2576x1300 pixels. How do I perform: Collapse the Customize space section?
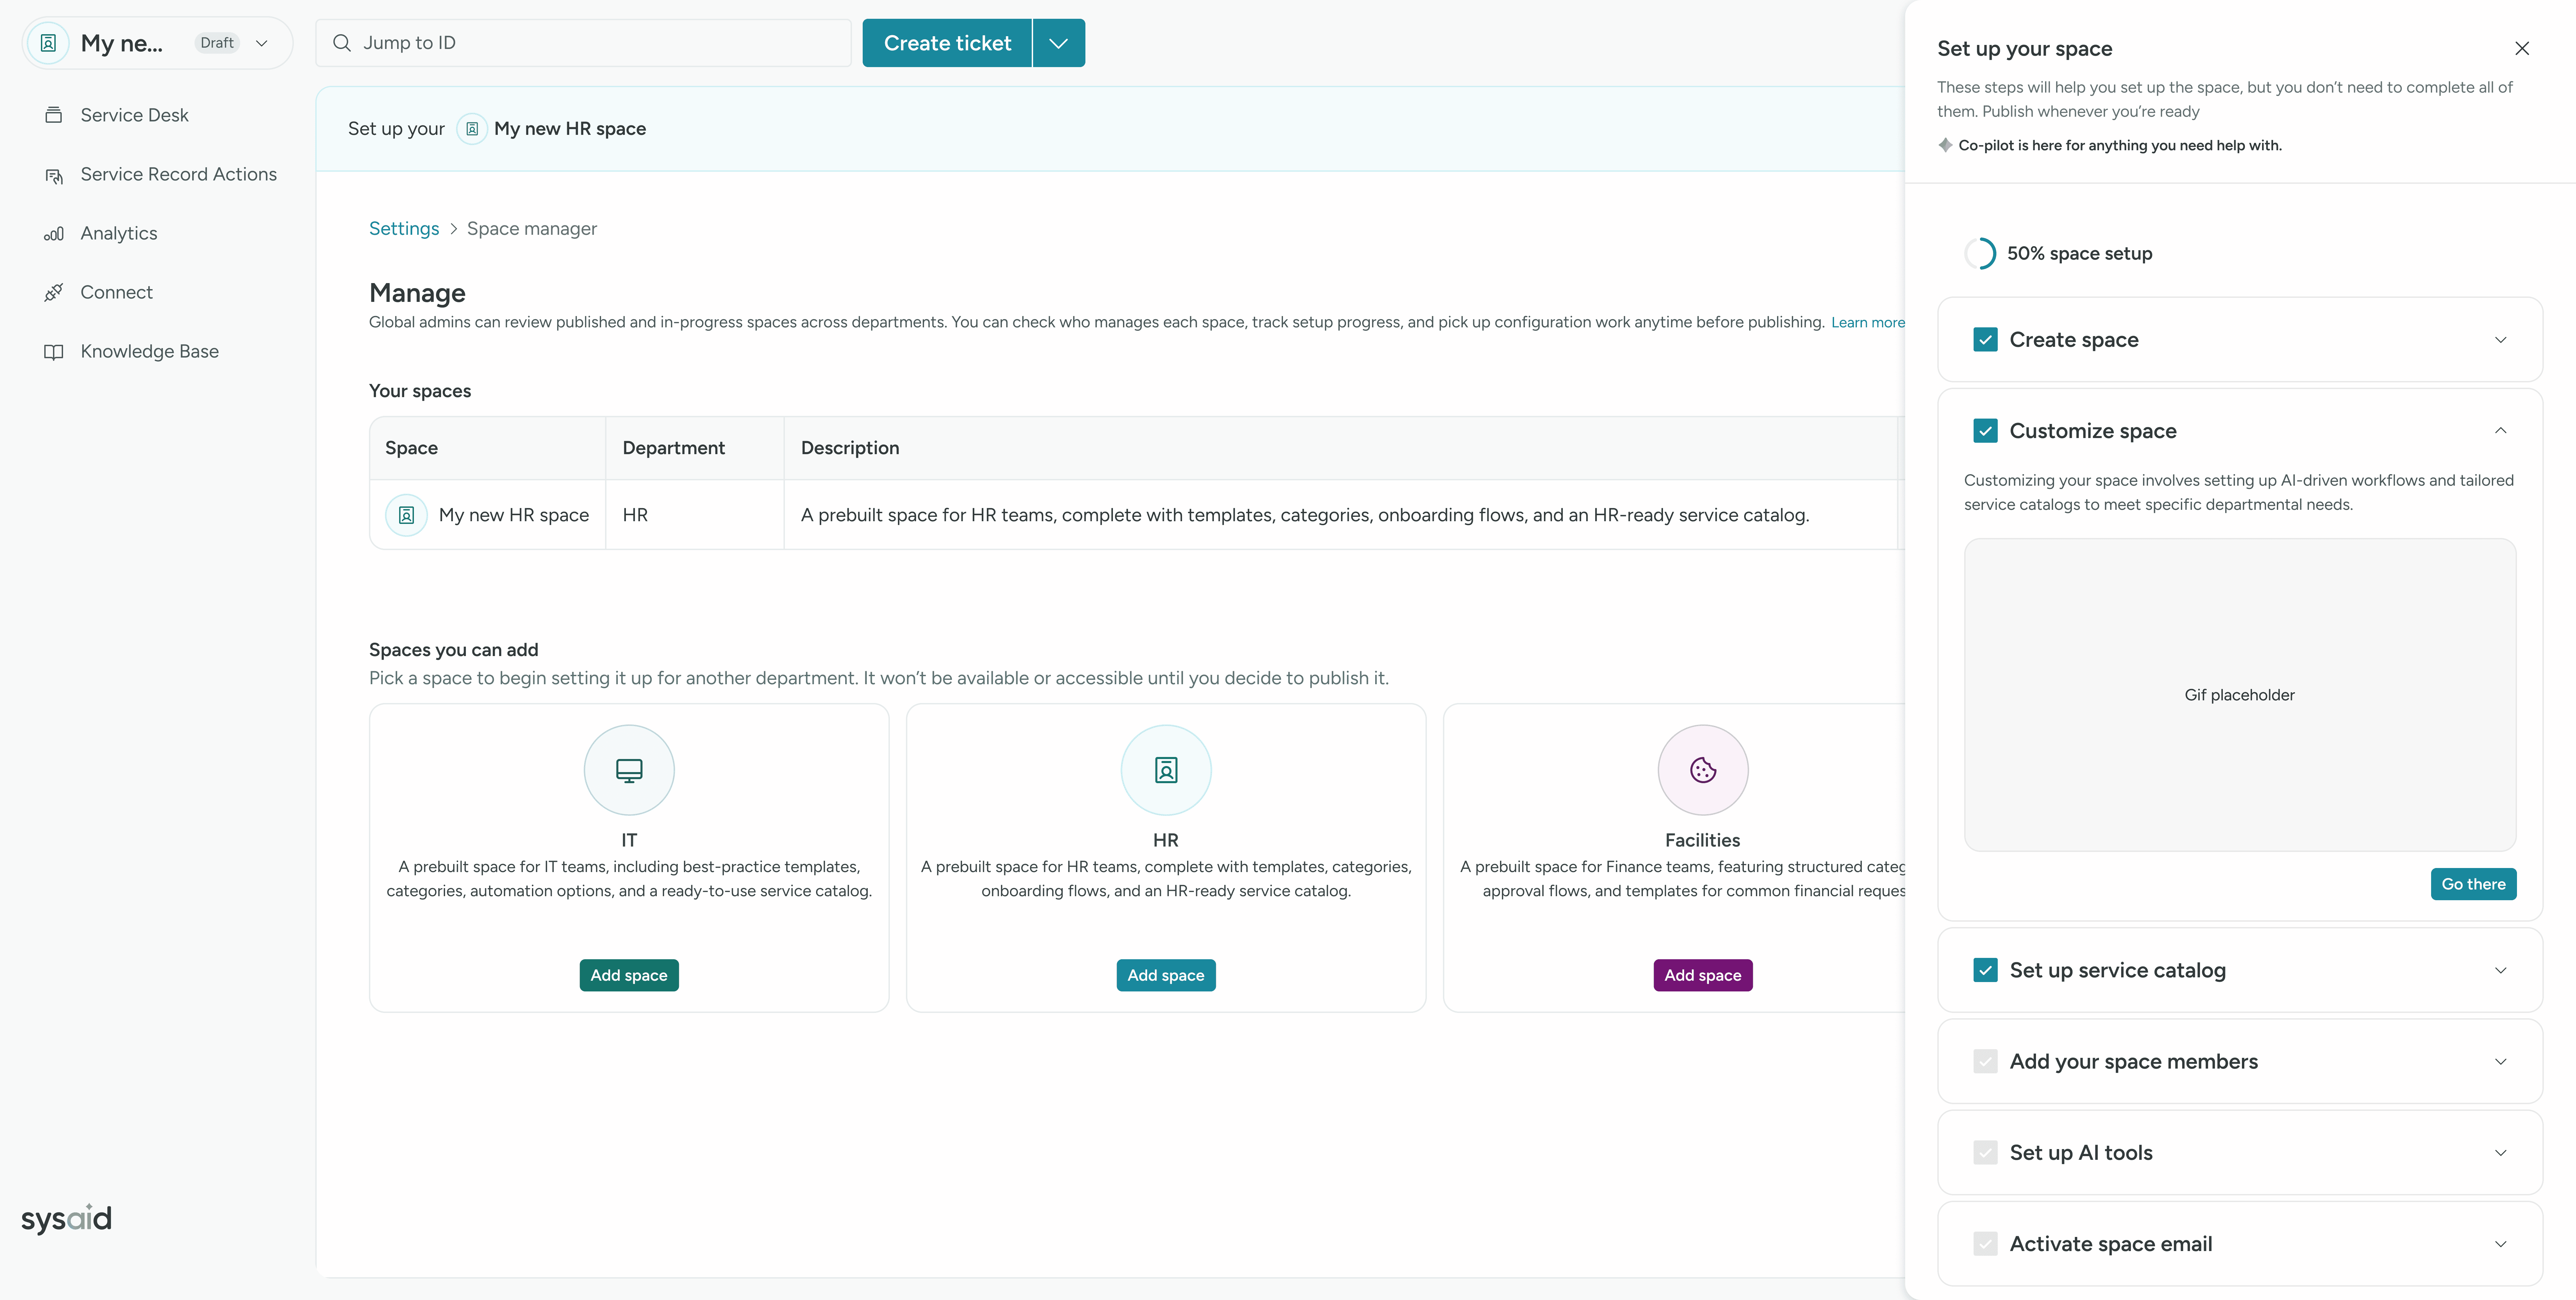(x=2500, y=431)
